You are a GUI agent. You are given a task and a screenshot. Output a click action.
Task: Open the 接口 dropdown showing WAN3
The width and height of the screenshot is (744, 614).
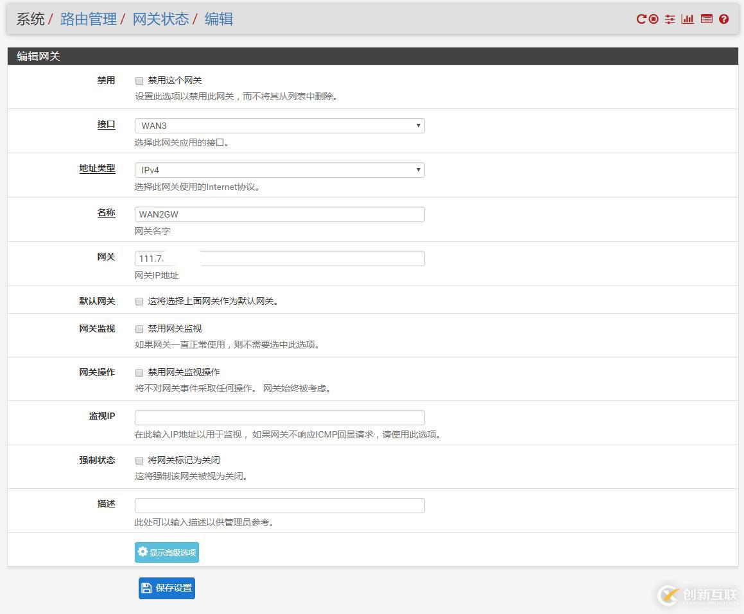point(279,125)
